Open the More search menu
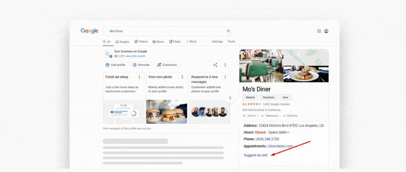Image resolution: width=406 pixels, height=172 pixels. (x=191, y=42)
